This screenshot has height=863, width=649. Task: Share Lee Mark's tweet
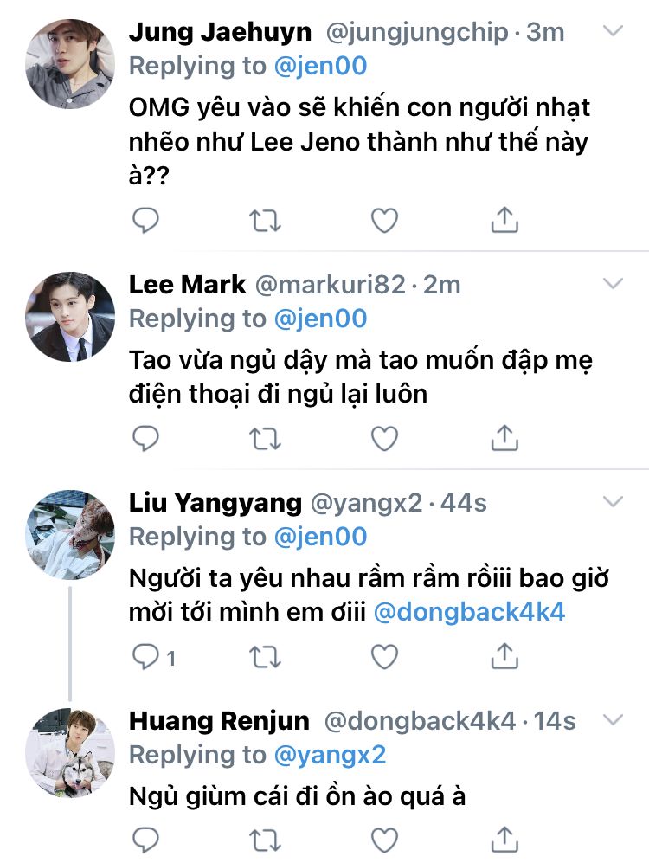[x=504, y=439]
